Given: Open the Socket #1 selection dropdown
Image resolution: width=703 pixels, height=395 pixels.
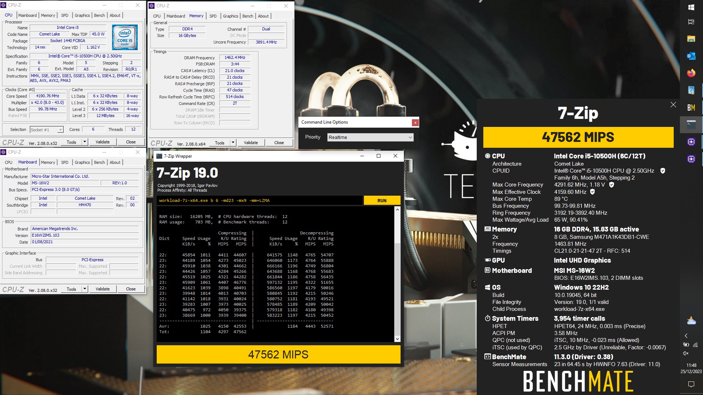Looking at the screenshot, I should point(47,130).
